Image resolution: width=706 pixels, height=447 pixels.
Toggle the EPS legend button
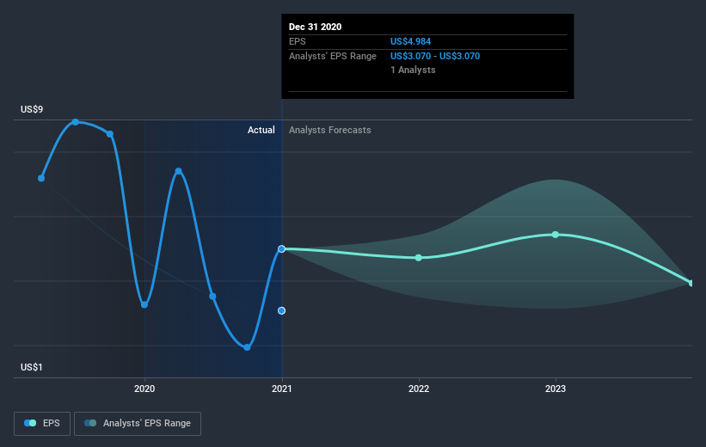tap(42, 423)
